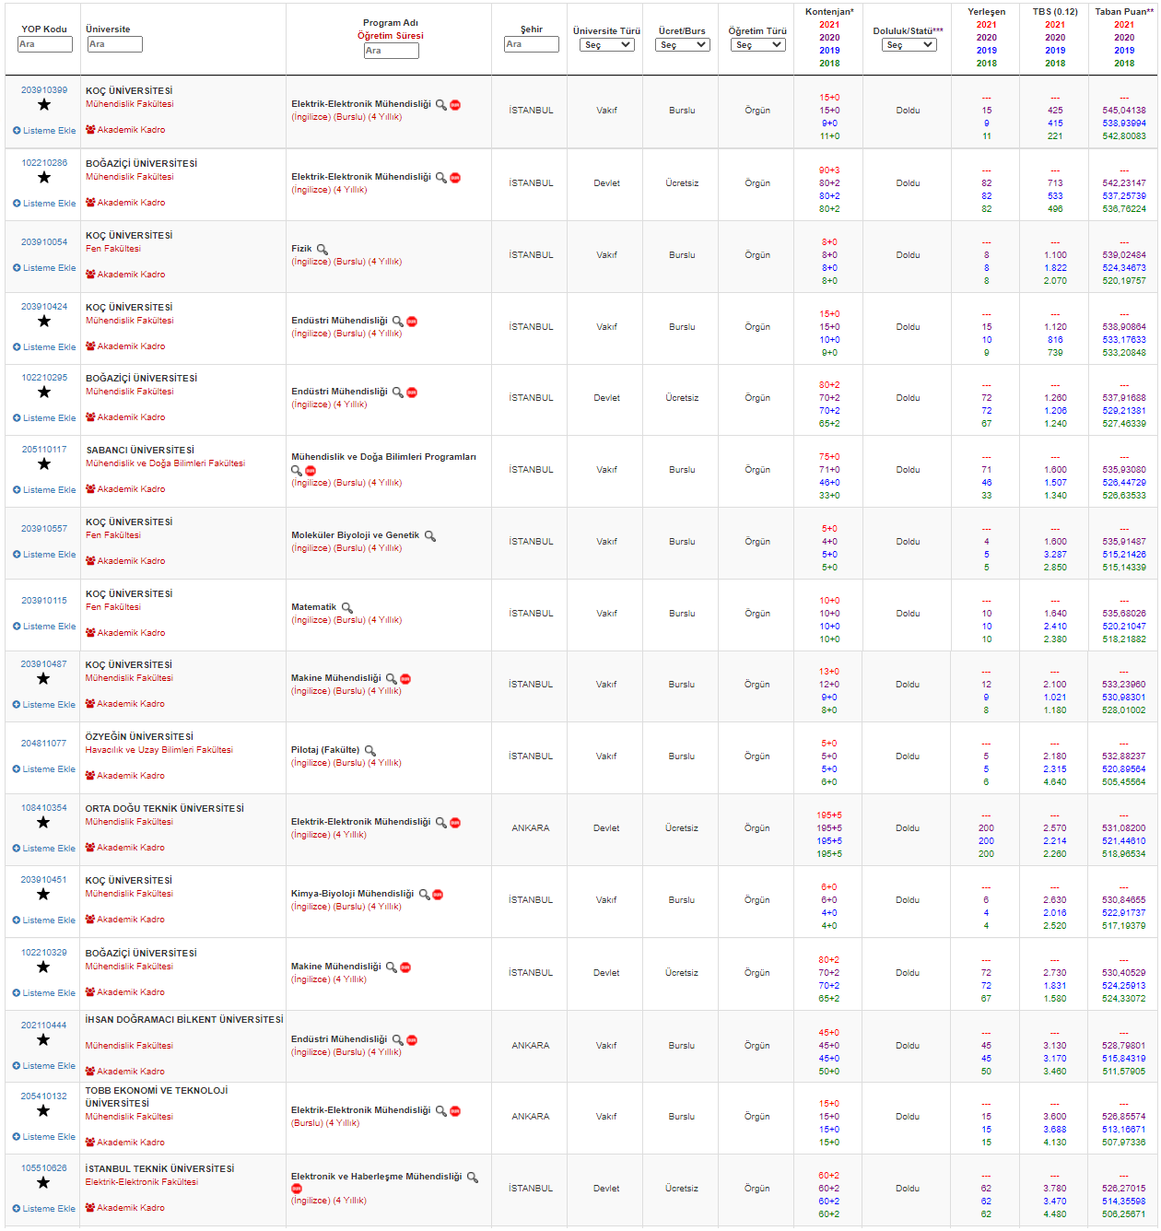1161x1231 pixels.
Task: Click the Öğretim Süresi header label
Action: click(x=391, y=36)
